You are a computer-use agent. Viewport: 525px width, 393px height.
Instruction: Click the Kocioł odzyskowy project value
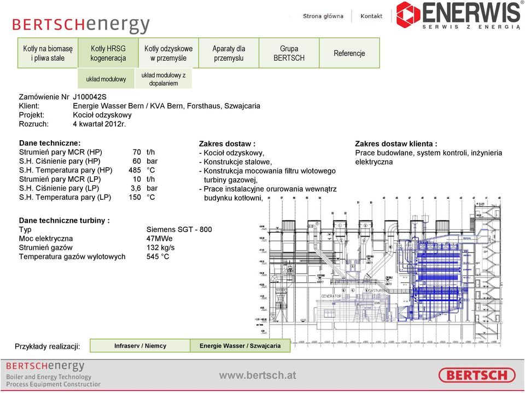102,115
